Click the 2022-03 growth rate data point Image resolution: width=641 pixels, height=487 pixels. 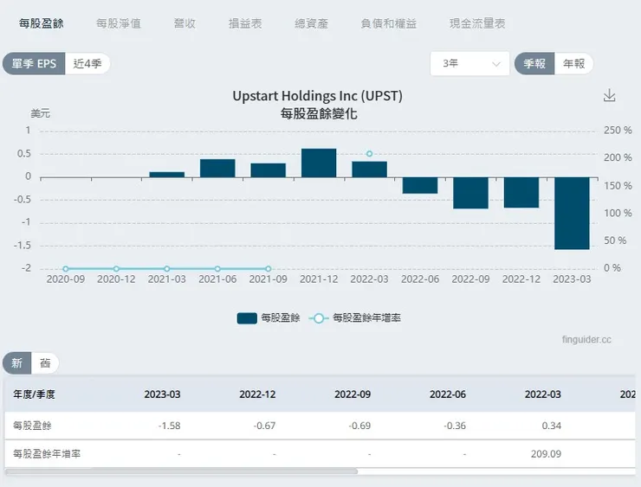pyautogui.click(x=370, y=154)
